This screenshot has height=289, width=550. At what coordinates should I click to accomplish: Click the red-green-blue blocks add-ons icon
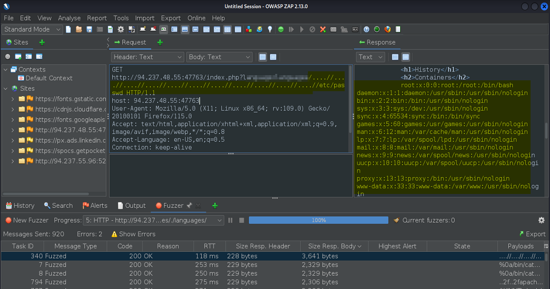[248, 29]
